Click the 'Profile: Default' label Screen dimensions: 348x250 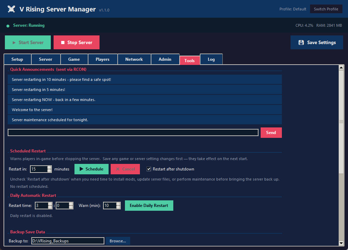293,9
